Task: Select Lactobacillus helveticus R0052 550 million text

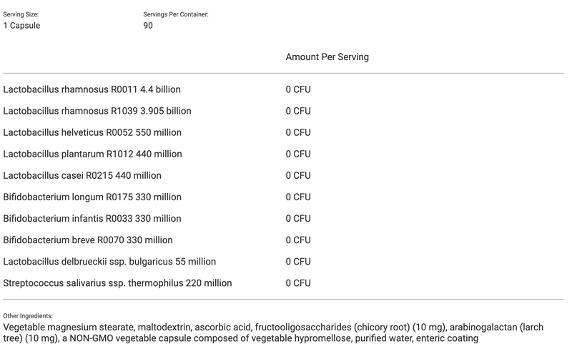Action: (x=92, y=132)
